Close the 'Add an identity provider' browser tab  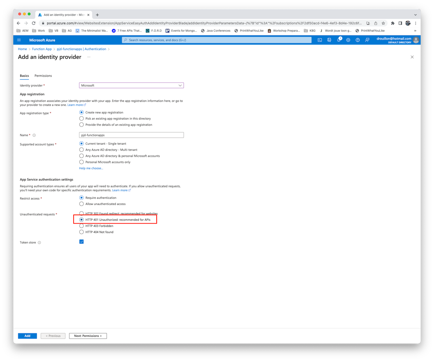(88, 15)
